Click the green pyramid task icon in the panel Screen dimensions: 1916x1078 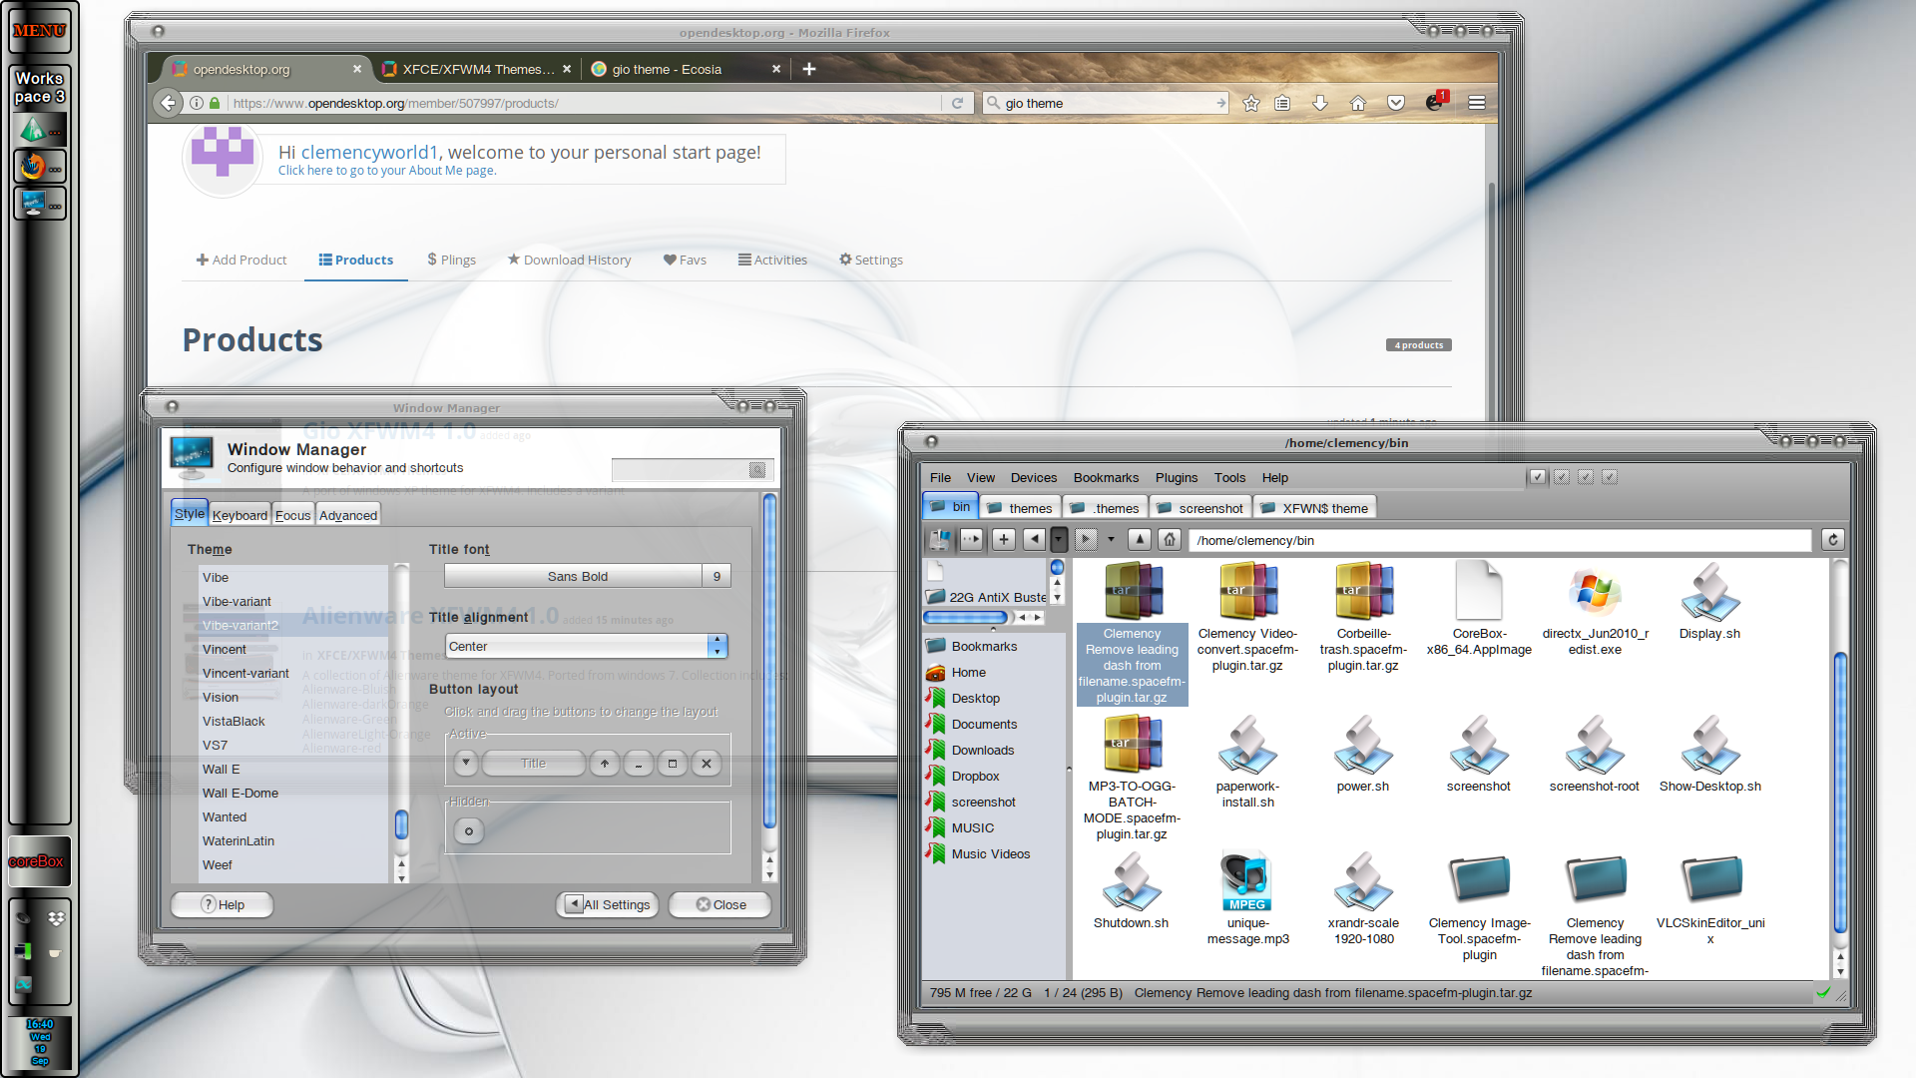(x=40, y=130)
